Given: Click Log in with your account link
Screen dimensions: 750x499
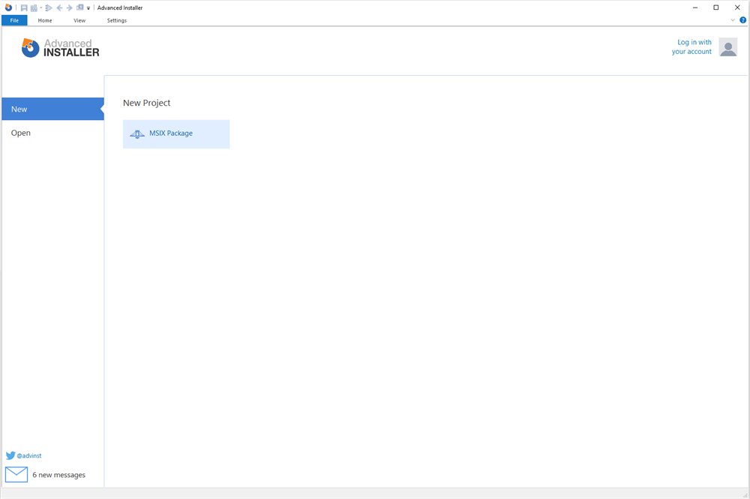Looking at the screenshot, I should (691, 47).
